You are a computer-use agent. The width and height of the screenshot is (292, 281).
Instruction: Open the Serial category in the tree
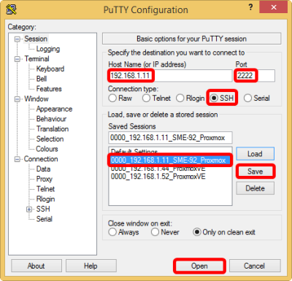click(x=44, y=219)
